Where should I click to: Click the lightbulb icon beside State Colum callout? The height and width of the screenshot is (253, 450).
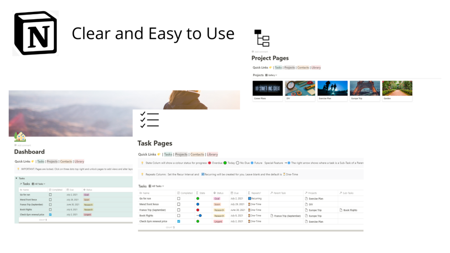[142, 163]
